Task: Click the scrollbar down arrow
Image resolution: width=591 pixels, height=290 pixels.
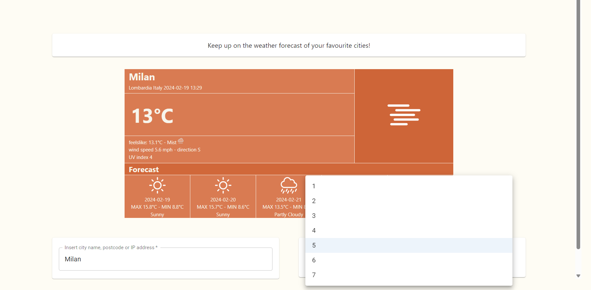Action: [578, 276]
